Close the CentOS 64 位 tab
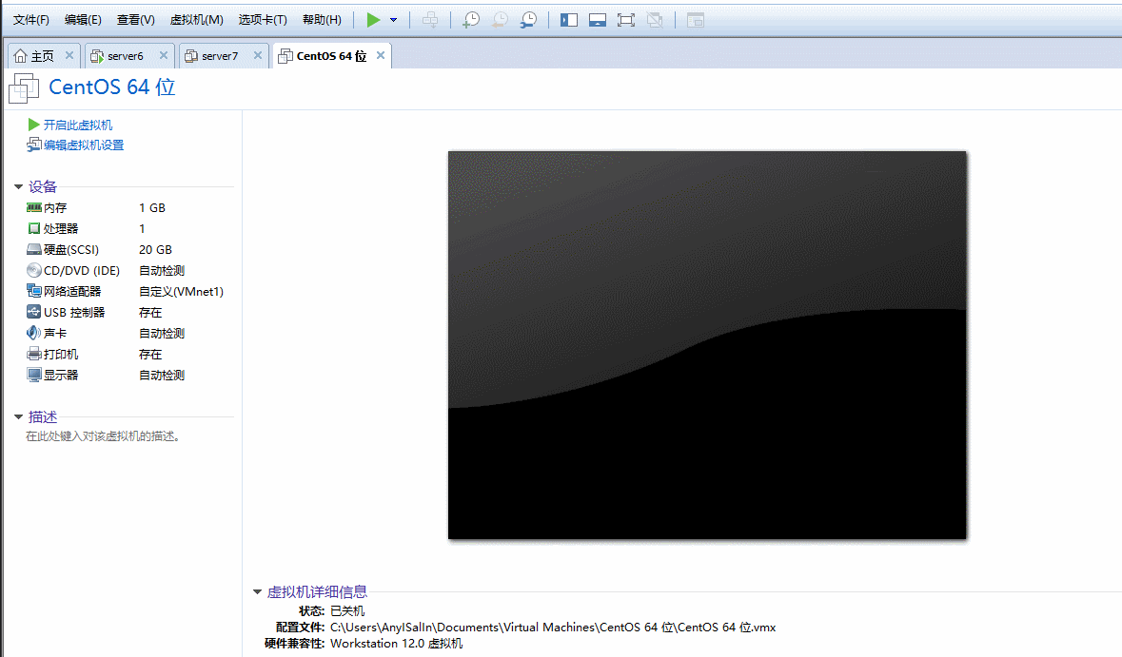 381,55
